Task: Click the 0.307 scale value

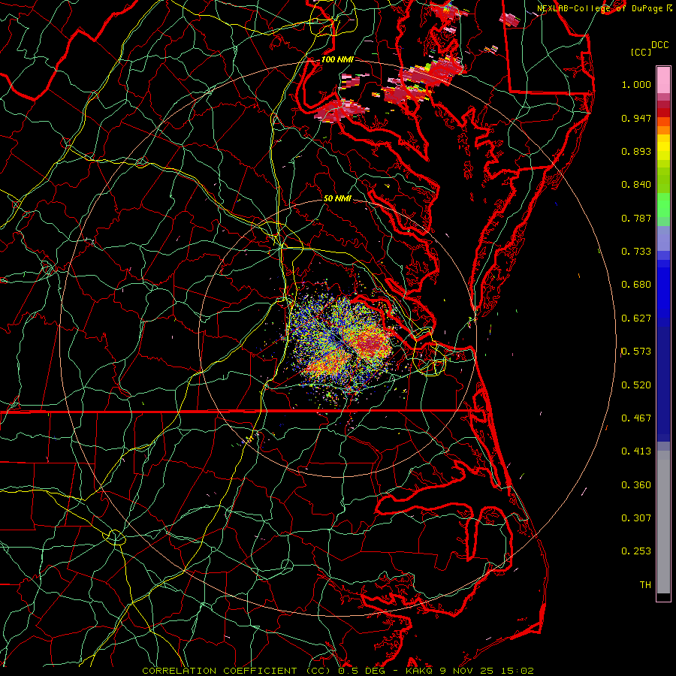Action: 636,518
